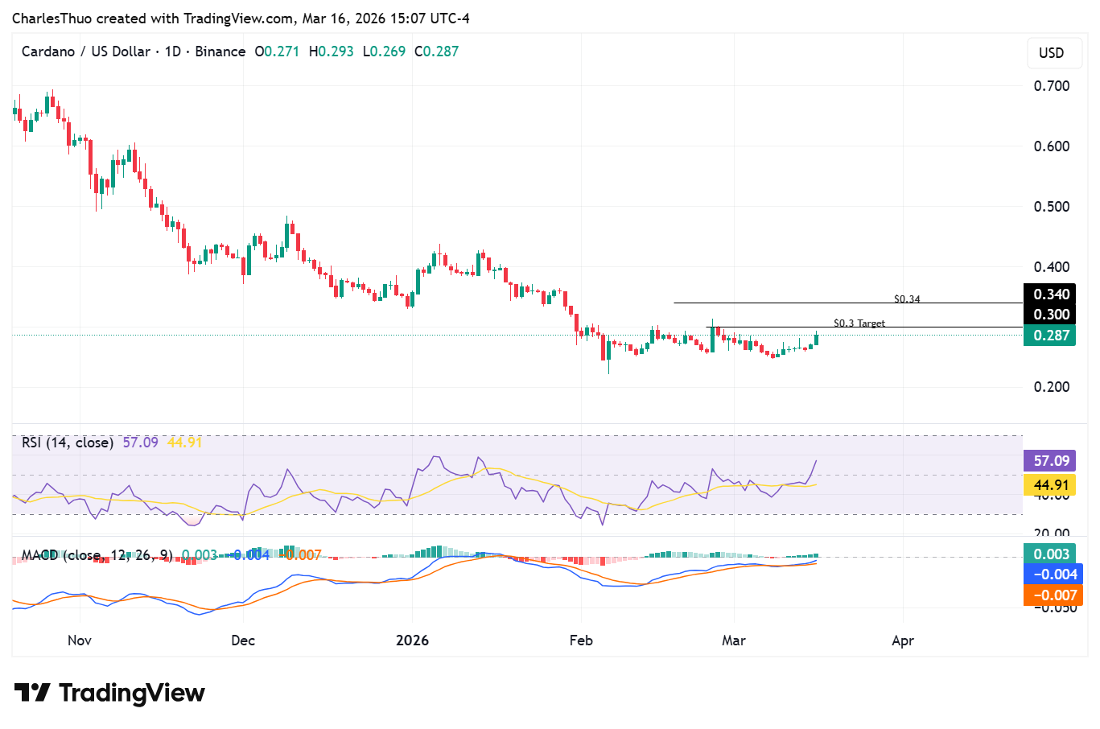Click the yellow RSI average value 44.91
Image resolution: width=1100 pixels, height=729 pixels.
coord(185,442)
